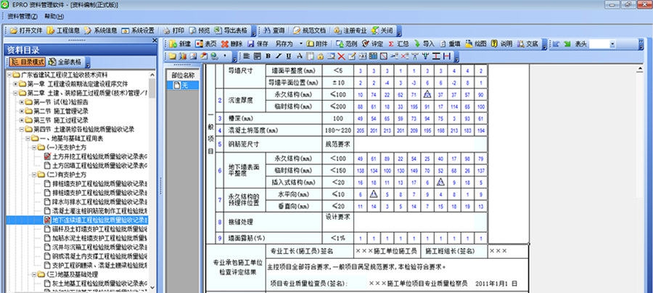
Task: Click the red X icon in format toolbar
Action: (x=341, y=56)
